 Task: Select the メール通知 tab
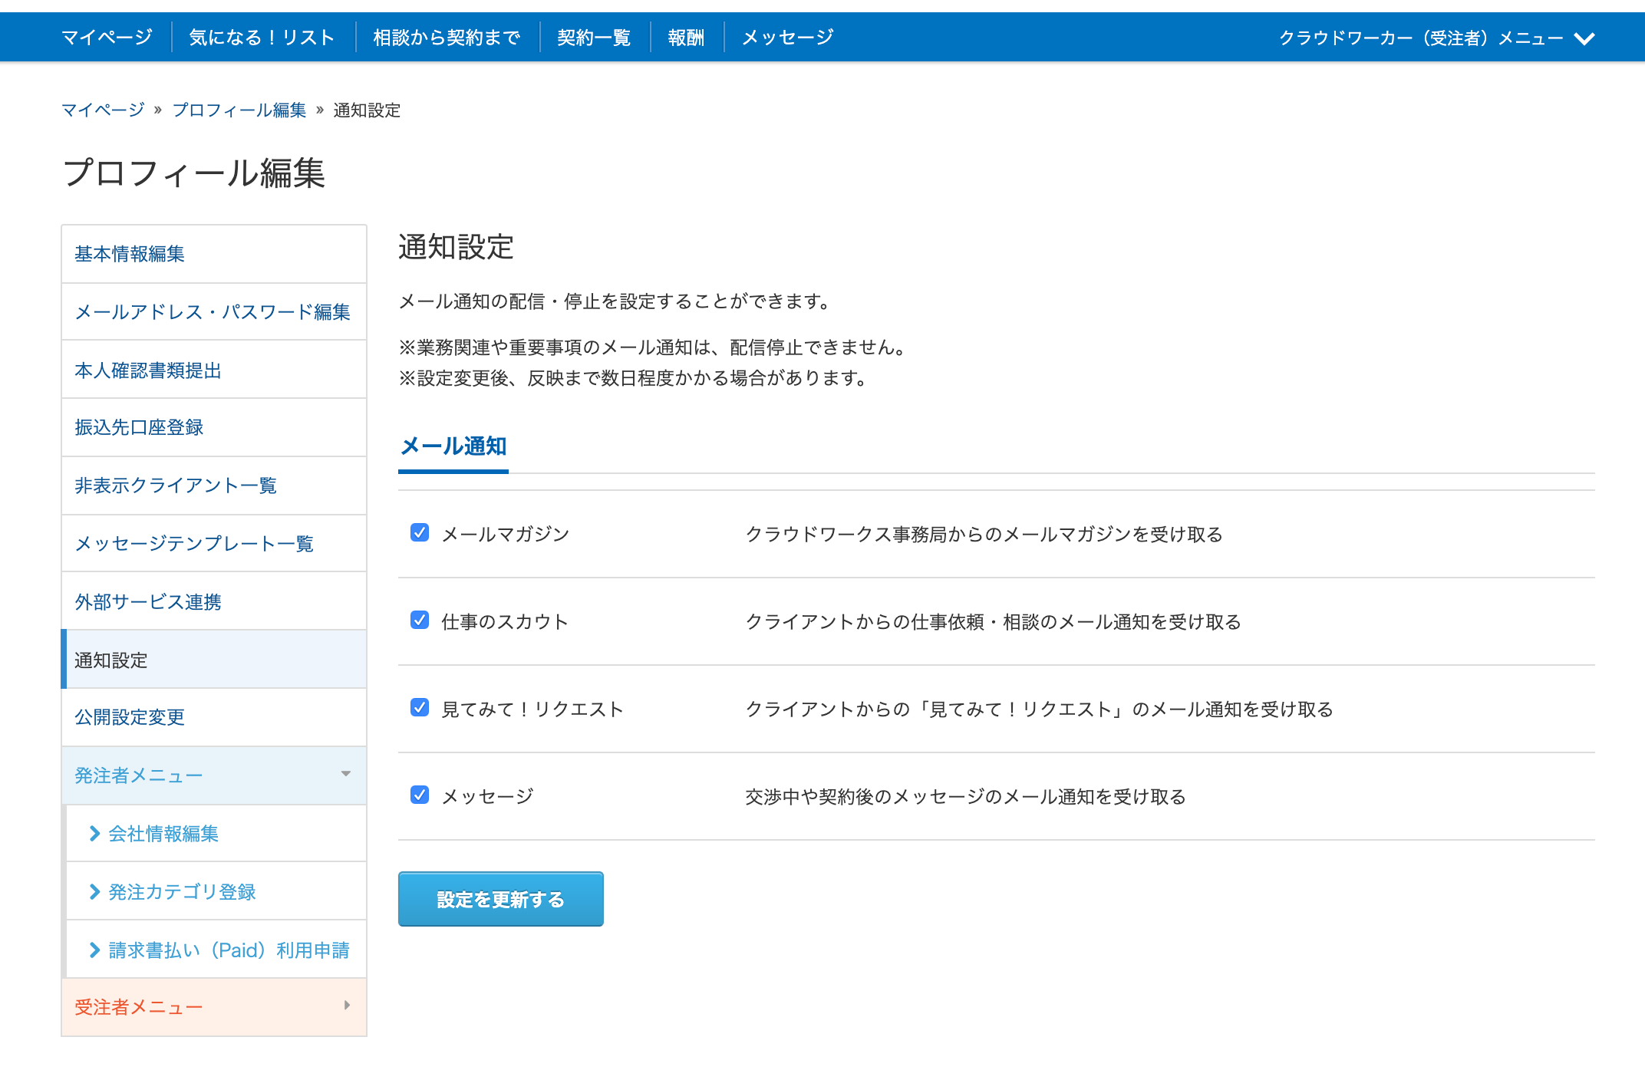click(453, 446)
